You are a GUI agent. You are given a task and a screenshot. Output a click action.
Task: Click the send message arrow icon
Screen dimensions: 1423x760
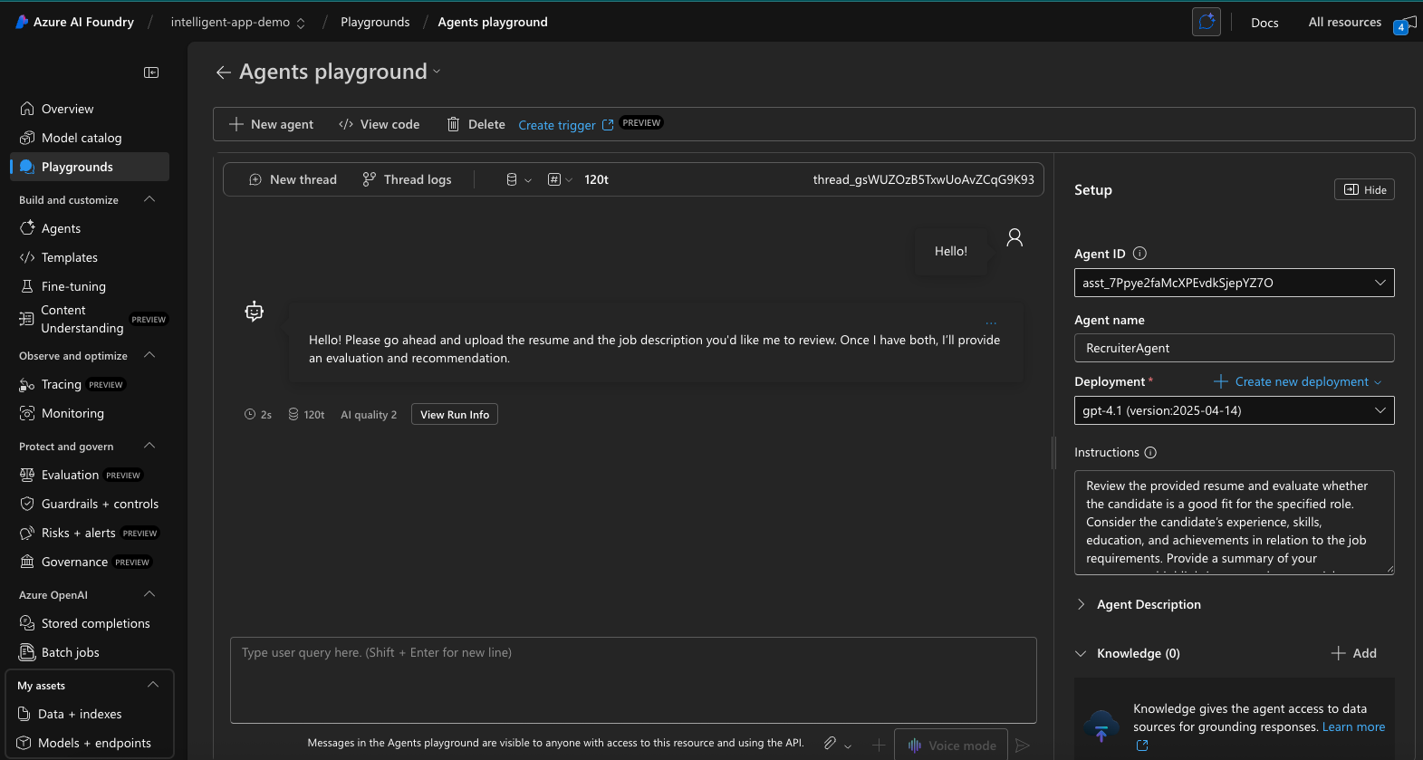click(1023, 746)
